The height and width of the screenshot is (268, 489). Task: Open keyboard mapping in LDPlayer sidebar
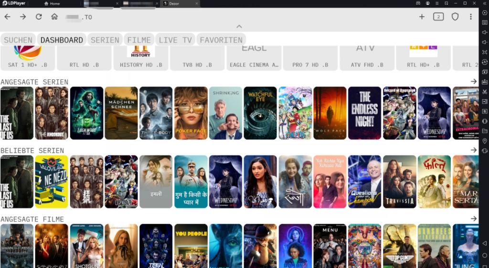(485, 22)
